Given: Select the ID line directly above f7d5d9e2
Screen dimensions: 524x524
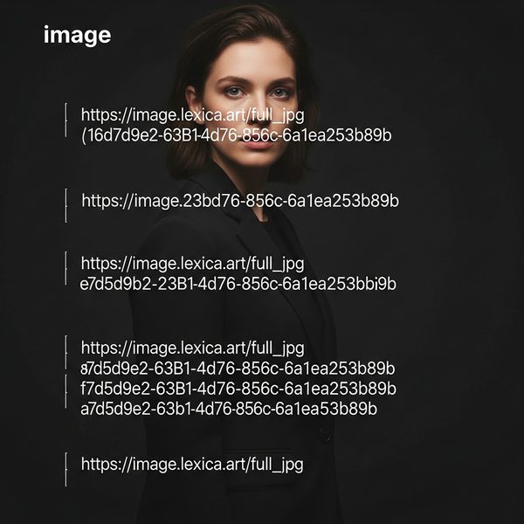Looking at the screenshot, I should pyautogui.click(x=238, y=369).
